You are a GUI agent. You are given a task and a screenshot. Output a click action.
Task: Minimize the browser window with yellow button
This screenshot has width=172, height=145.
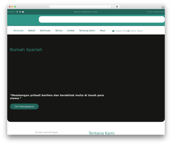coord(12,7)
